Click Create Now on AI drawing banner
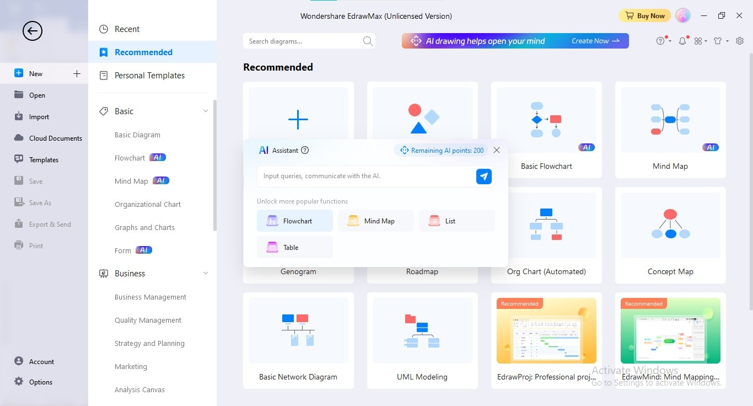 [x=595, y=41]
